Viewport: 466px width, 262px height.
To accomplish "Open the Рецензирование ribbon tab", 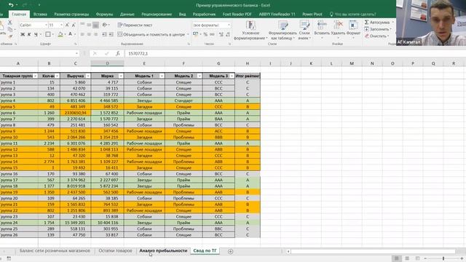I will 157,15.
